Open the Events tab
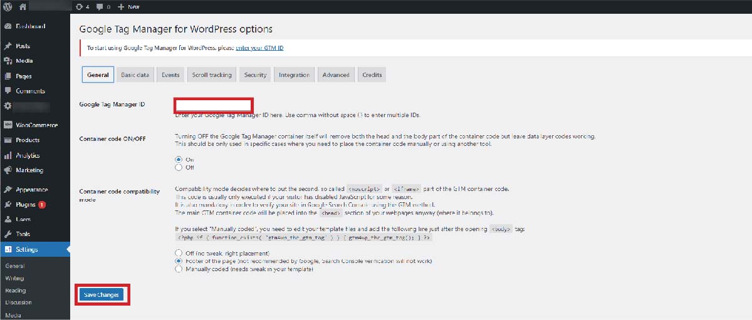 [x=170, y=75]
